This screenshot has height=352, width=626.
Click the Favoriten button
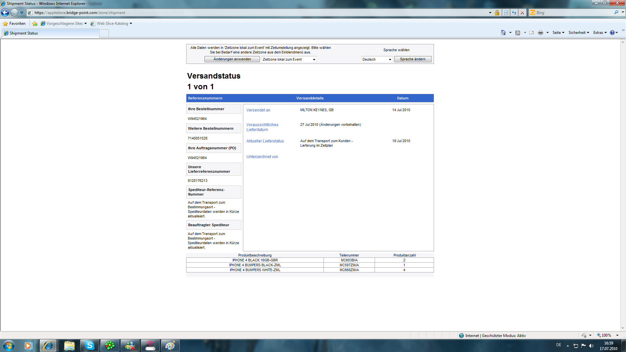pyautogui.click(x=14, y=23)
